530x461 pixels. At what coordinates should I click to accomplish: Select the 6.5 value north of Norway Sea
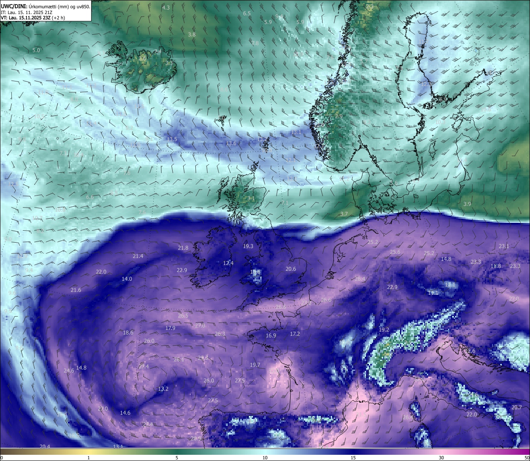tap(247, 13)
